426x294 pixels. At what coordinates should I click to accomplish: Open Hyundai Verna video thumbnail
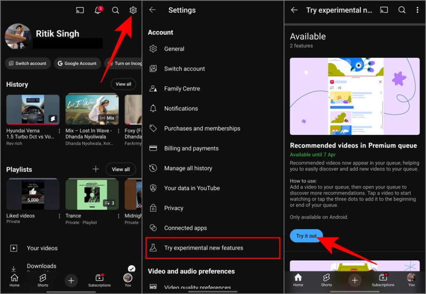point(33,110)
